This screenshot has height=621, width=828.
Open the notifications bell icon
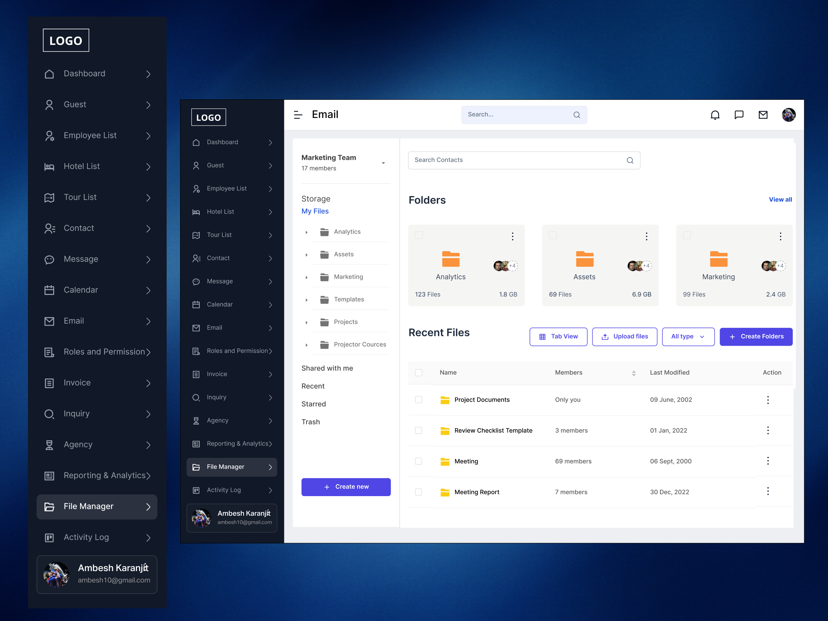(715, 115)
